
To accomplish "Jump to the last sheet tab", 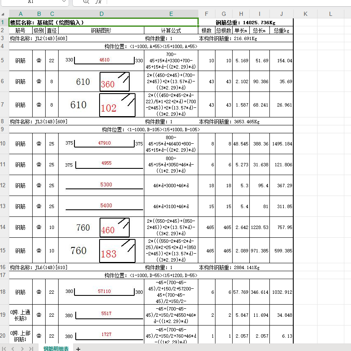I will (x=31, y=348).
